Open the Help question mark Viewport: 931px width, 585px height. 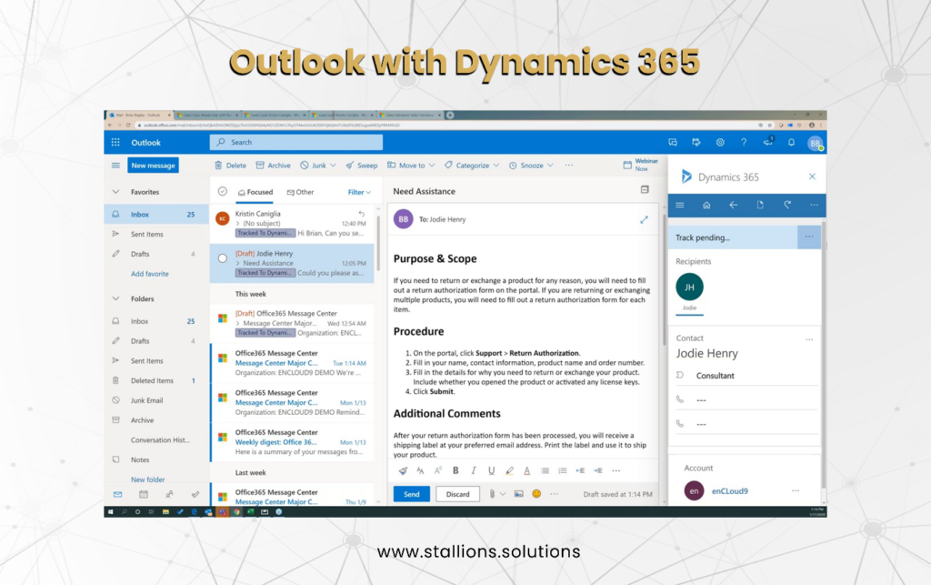[x=744, y=143]
